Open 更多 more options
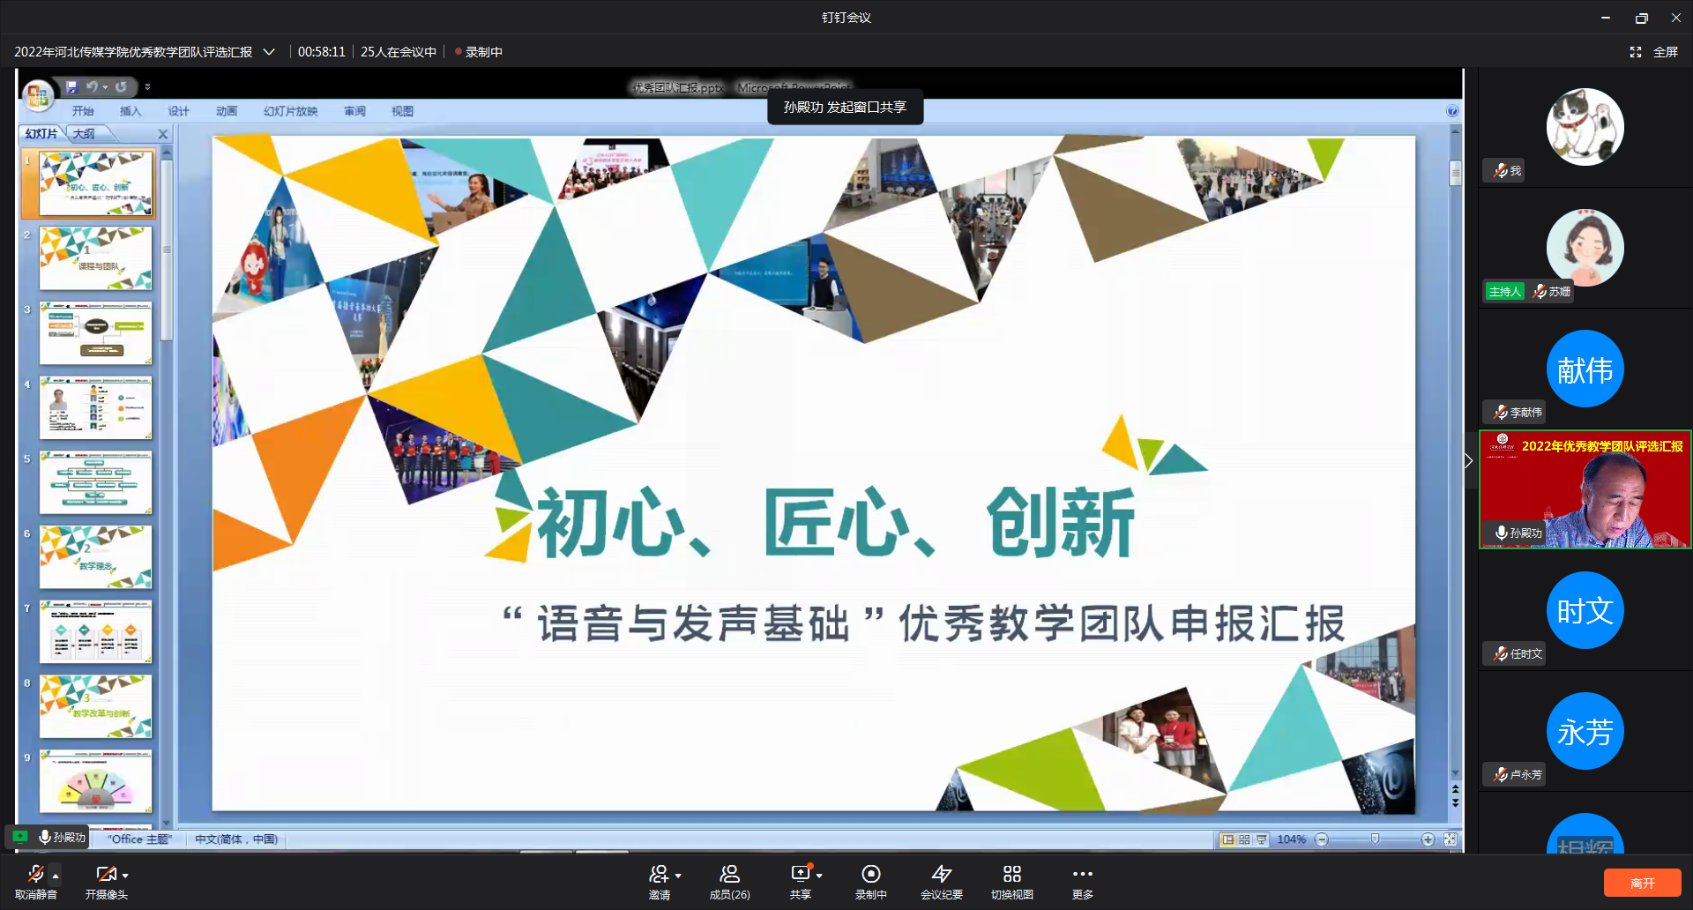The image size is (1693, 910). 1083,882
